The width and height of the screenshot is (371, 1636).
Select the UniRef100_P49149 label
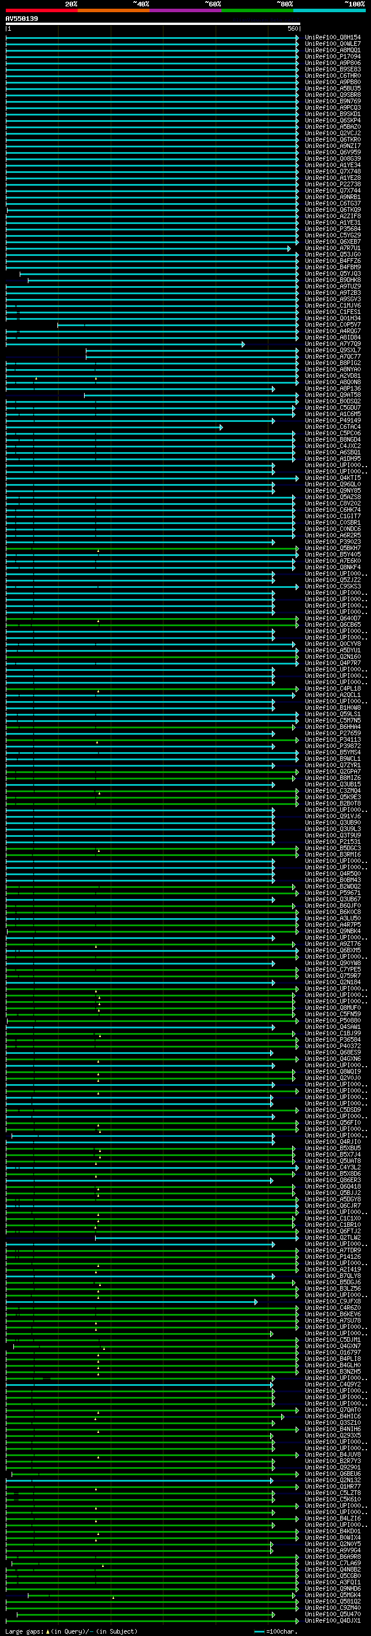click(333, 420)
